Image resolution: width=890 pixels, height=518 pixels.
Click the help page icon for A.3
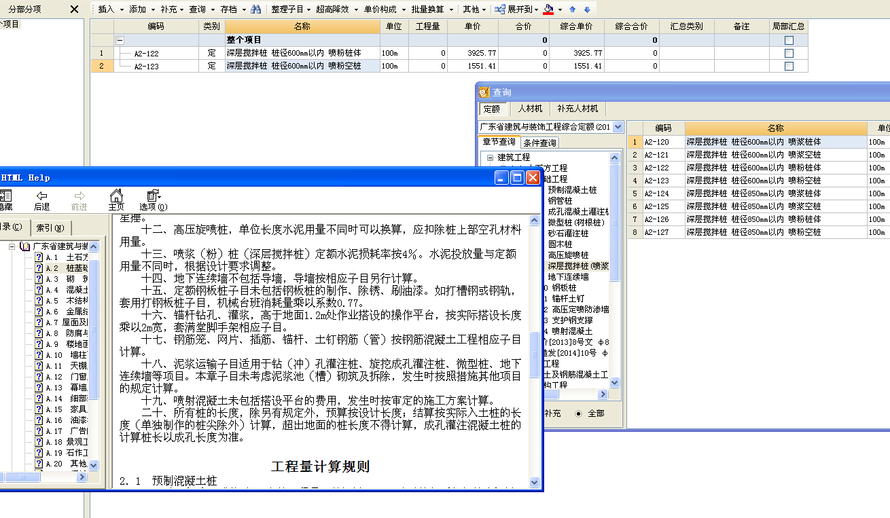[39, 279]
